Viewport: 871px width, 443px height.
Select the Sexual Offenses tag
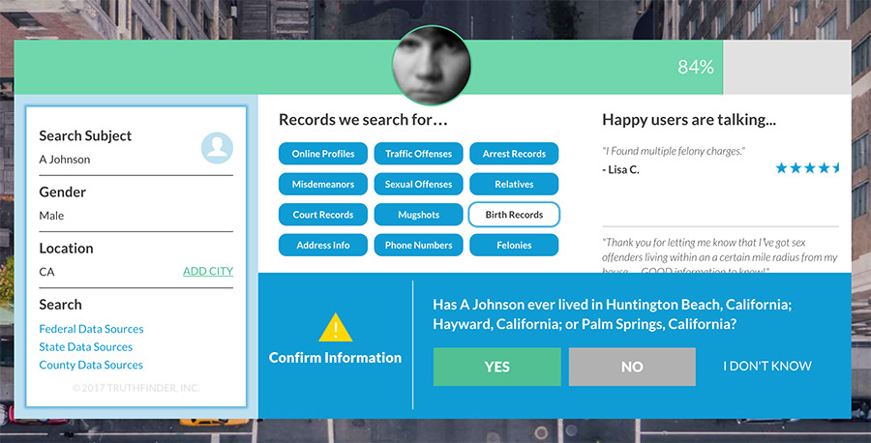click(418, 184)
